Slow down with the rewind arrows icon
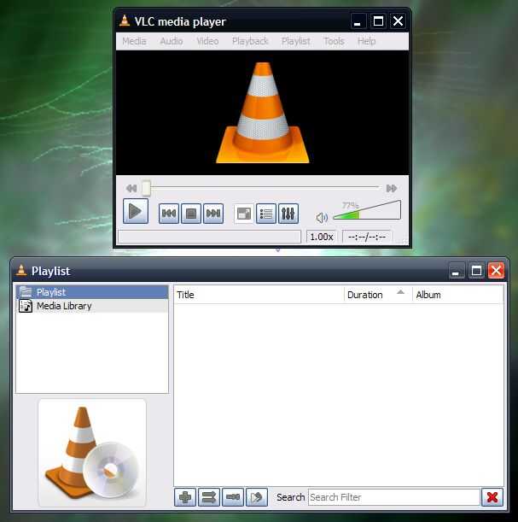Image resolution: width=518 pixels, height=522 pixels. pos(131,189)
